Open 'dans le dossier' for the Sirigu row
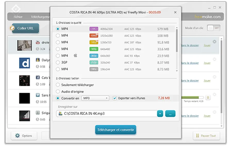232x146 pixels. pos(190,116)
